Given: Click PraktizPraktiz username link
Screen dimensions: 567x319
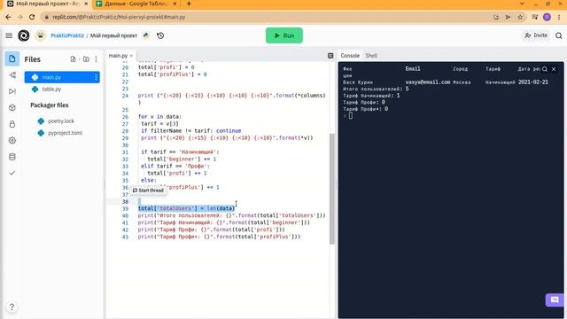Looking at the screenshot, I should pyautogui.click(x=67, y=35).
